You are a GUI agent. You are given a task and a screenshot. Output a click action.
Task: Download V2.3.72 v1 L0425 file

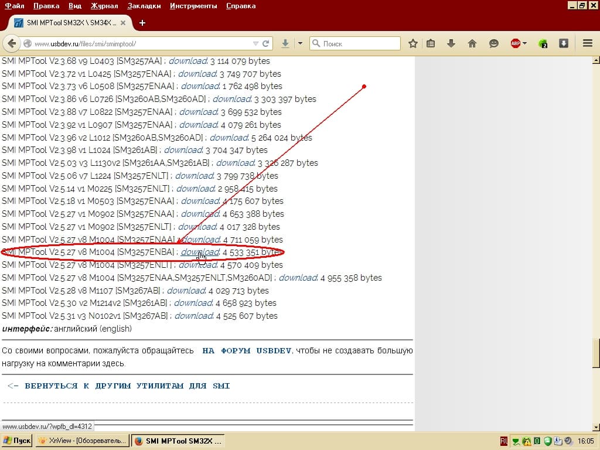(x=197, y=74)
